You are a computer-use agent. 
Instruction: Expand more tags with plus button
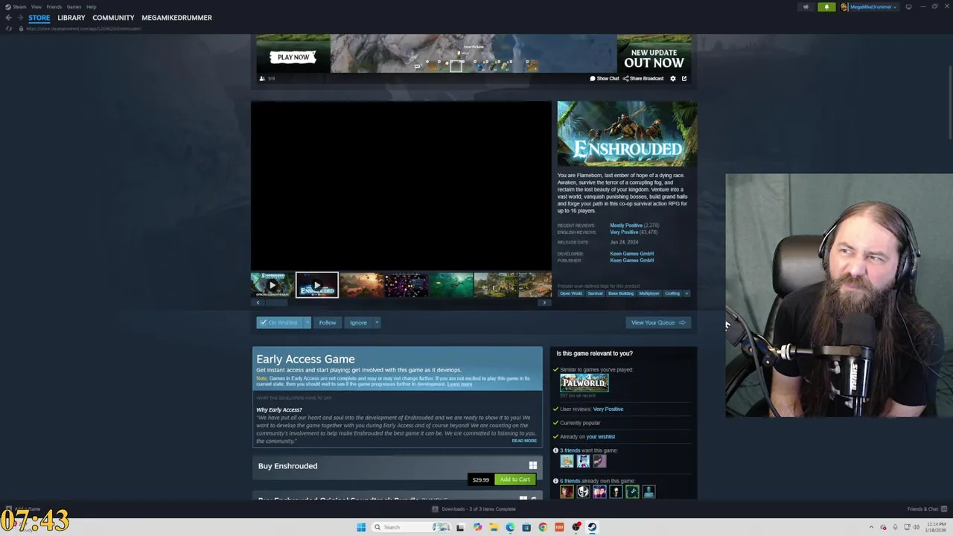point(686,293)
